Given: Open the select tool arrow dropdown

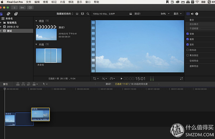Looking at the screenshot, I should (45, 84).
